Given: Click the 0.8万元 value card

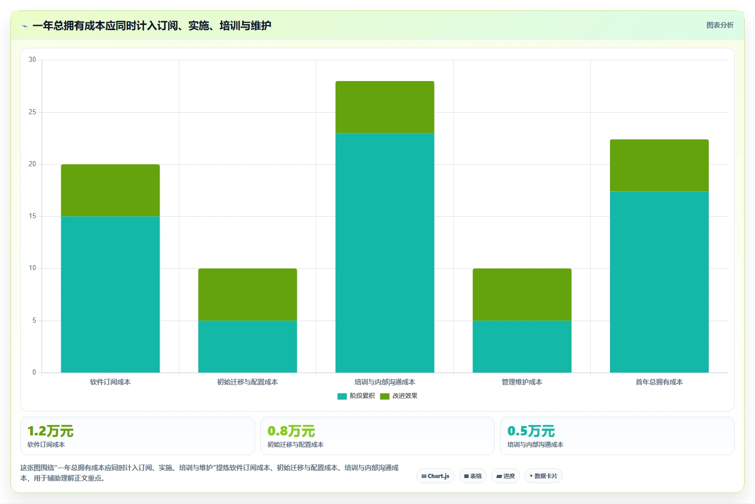Looking at the screenshot, I should click(x=377, y=436).
